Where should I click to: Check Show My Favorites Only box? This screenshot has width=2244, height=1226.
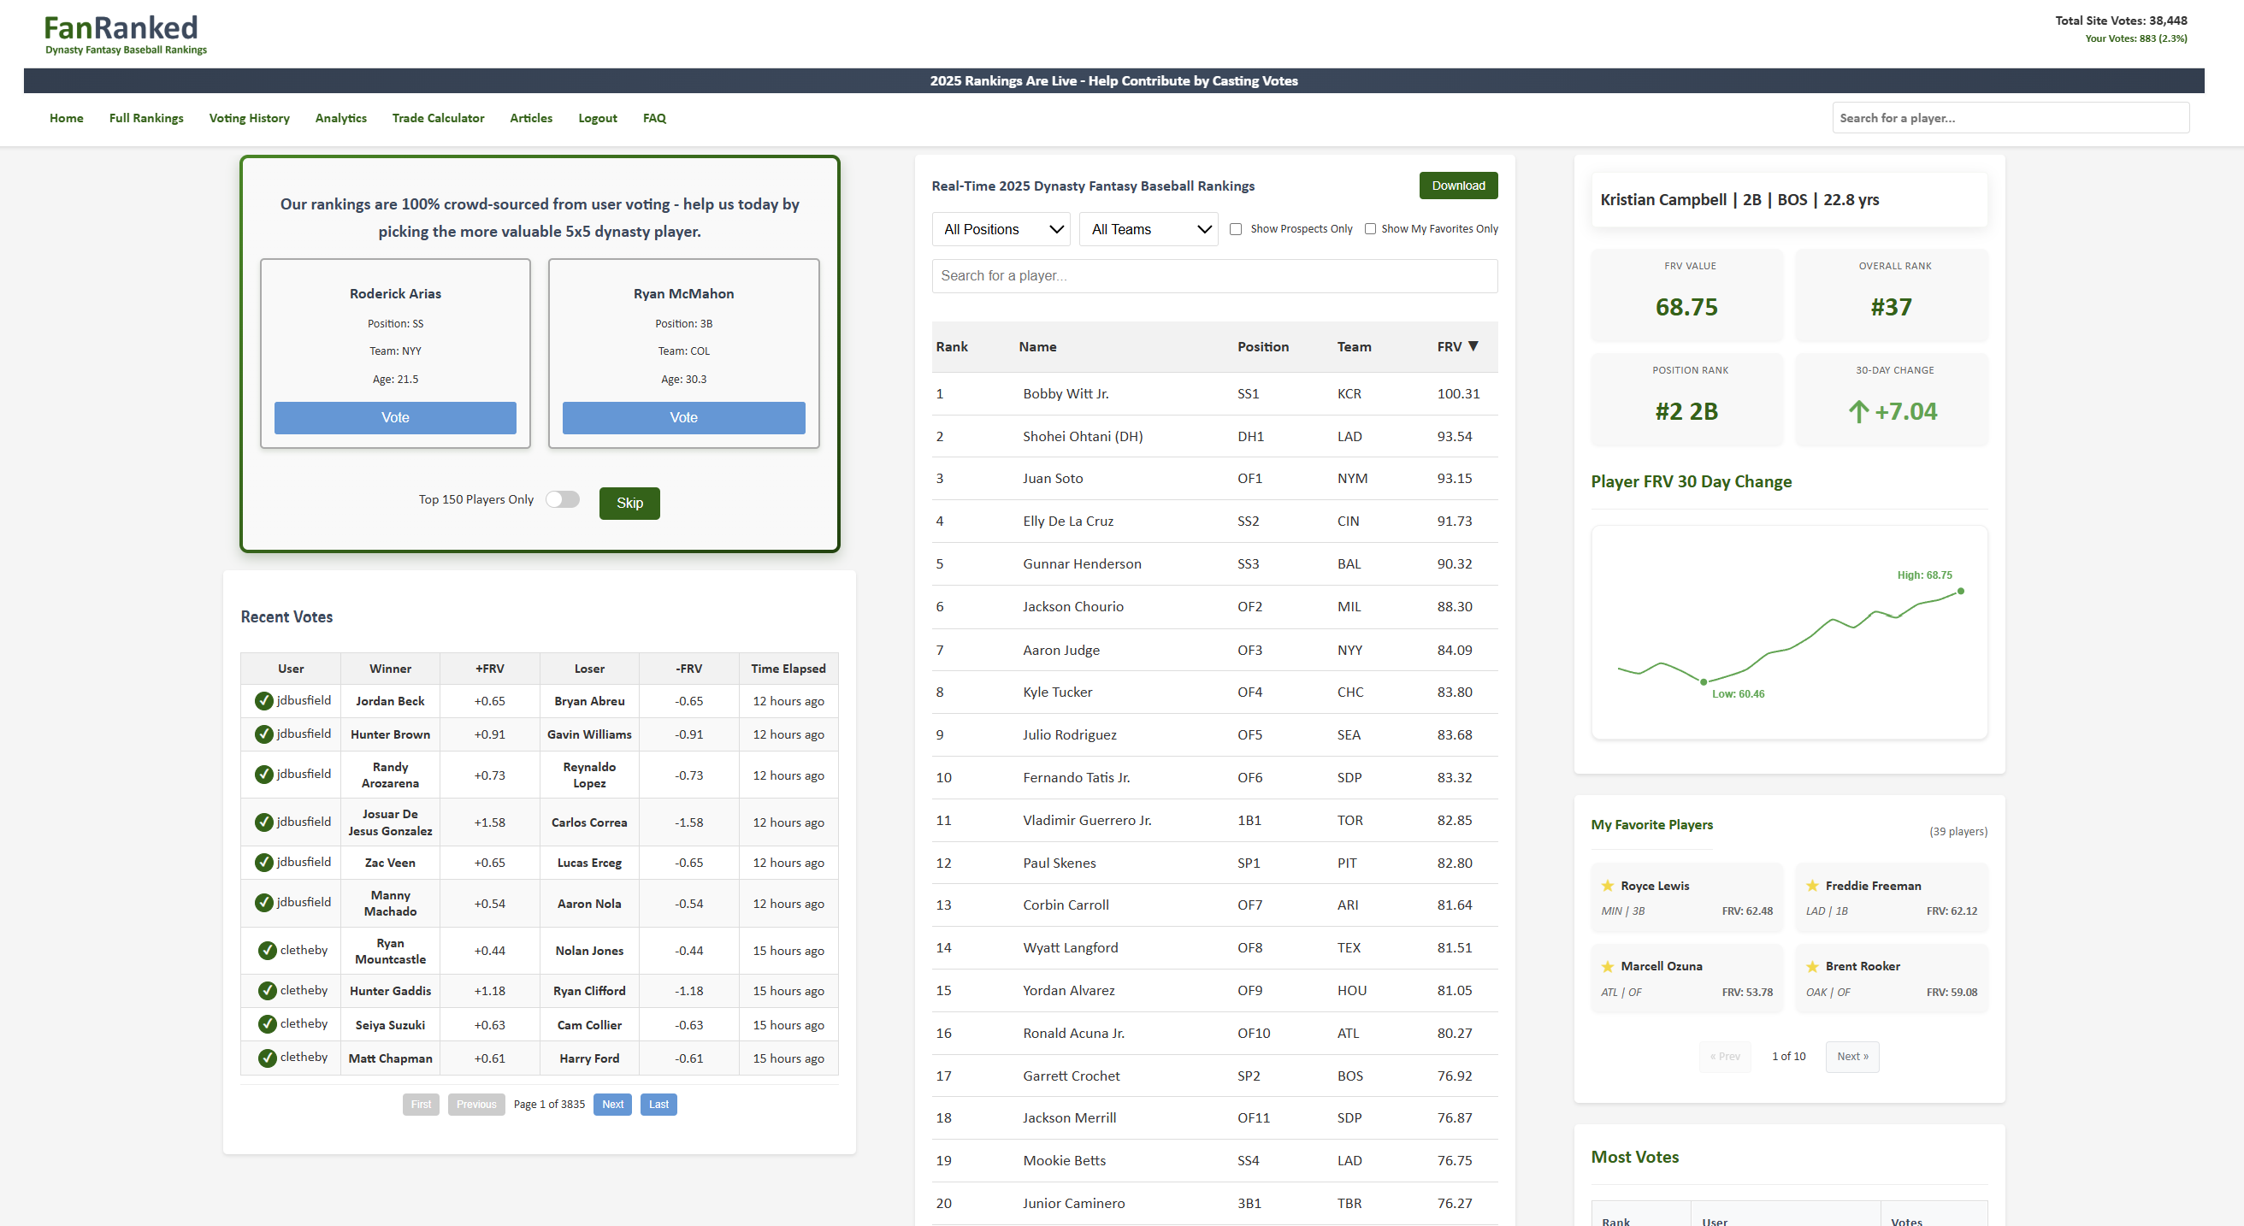click(1370, 229)
